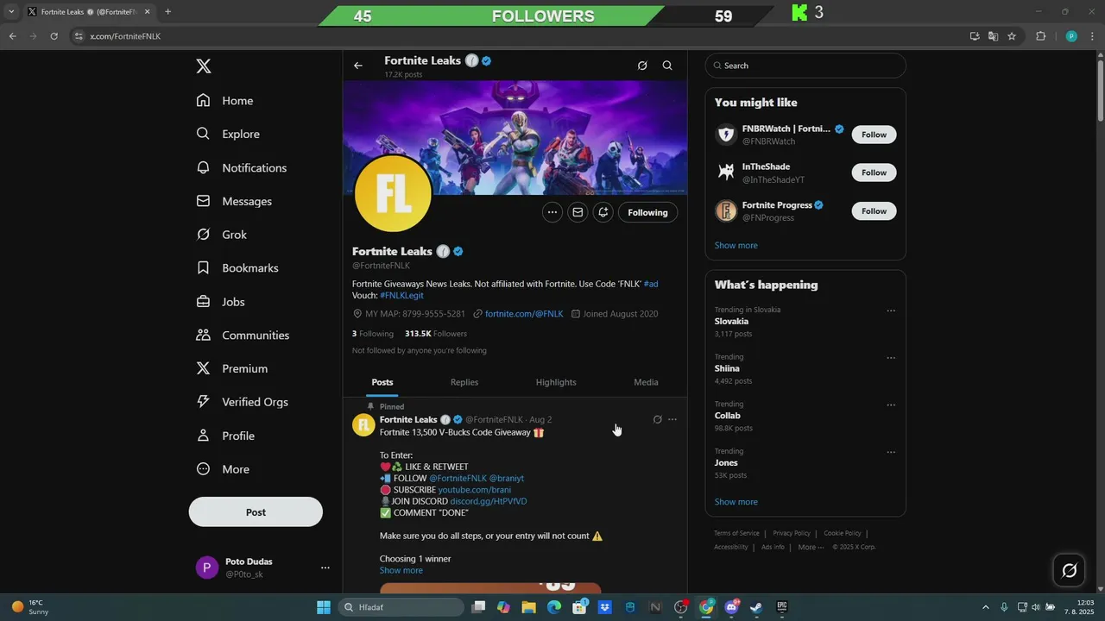Open the discord.gg/HtPVfVD link
Viewport: 1105px width, 621px height.
pos(489,501)
